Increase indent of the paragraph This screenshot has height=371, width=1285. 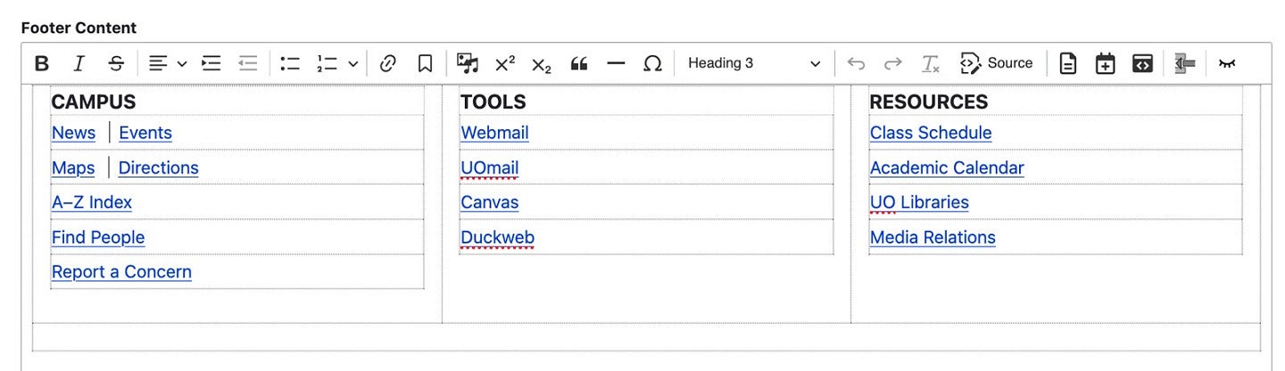point(211,63)
